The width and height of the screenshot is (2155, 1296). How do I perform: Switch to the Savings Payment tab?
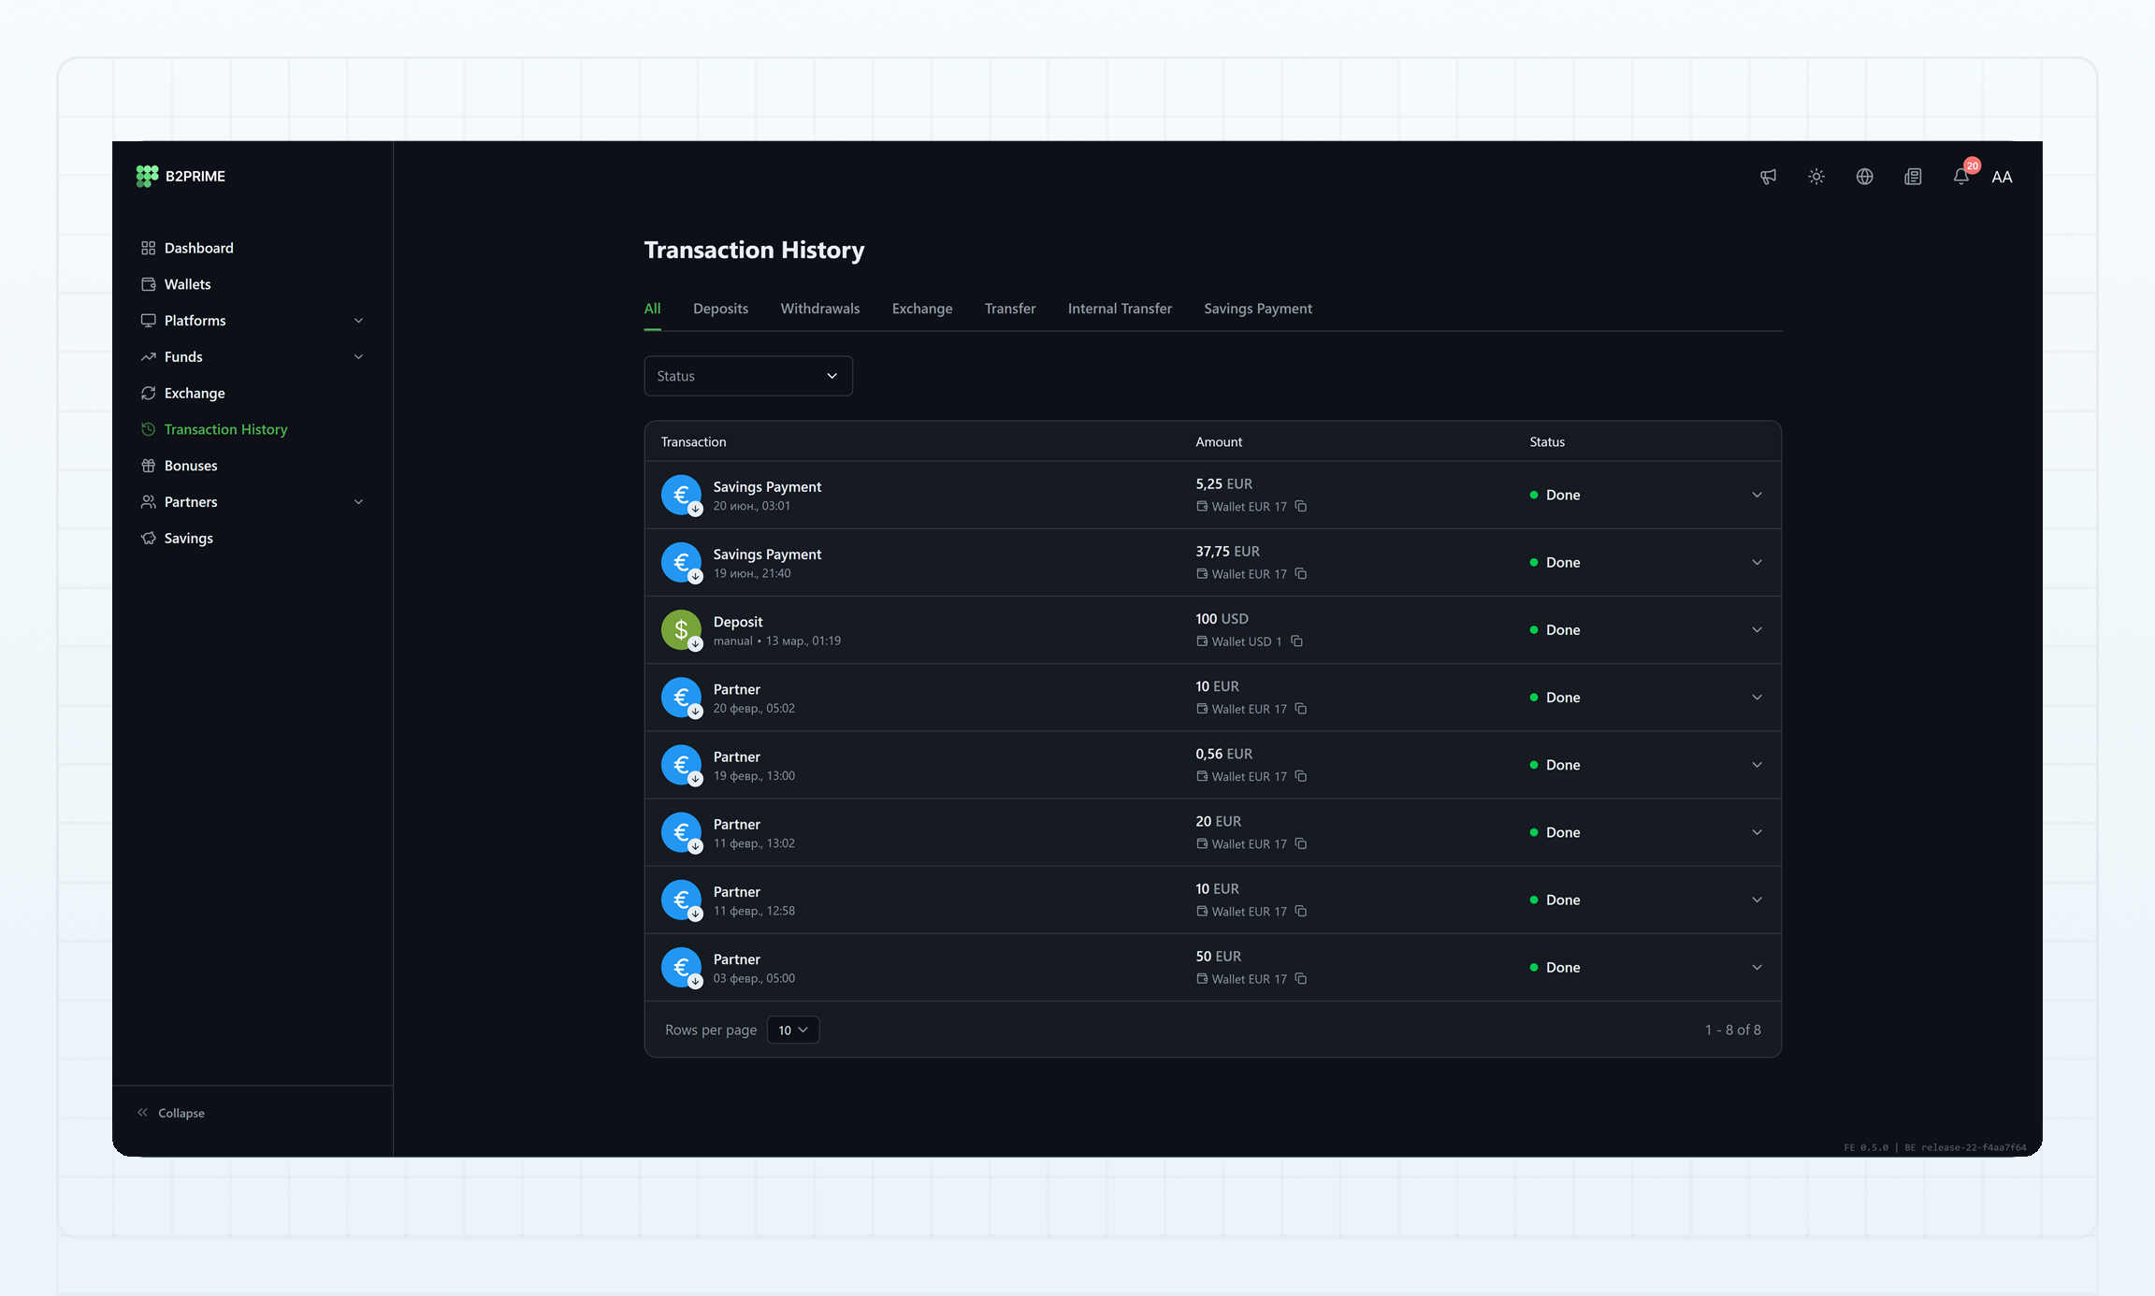click(x=1257, y=309)
